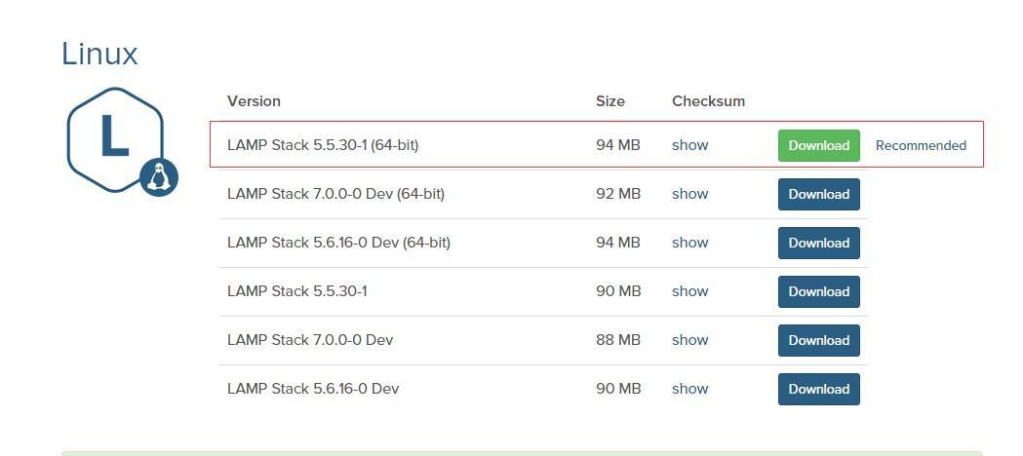This screenshot has height=456, width=1023.
Task: Click the Checksum column header
Action: (x=709, y=101)
